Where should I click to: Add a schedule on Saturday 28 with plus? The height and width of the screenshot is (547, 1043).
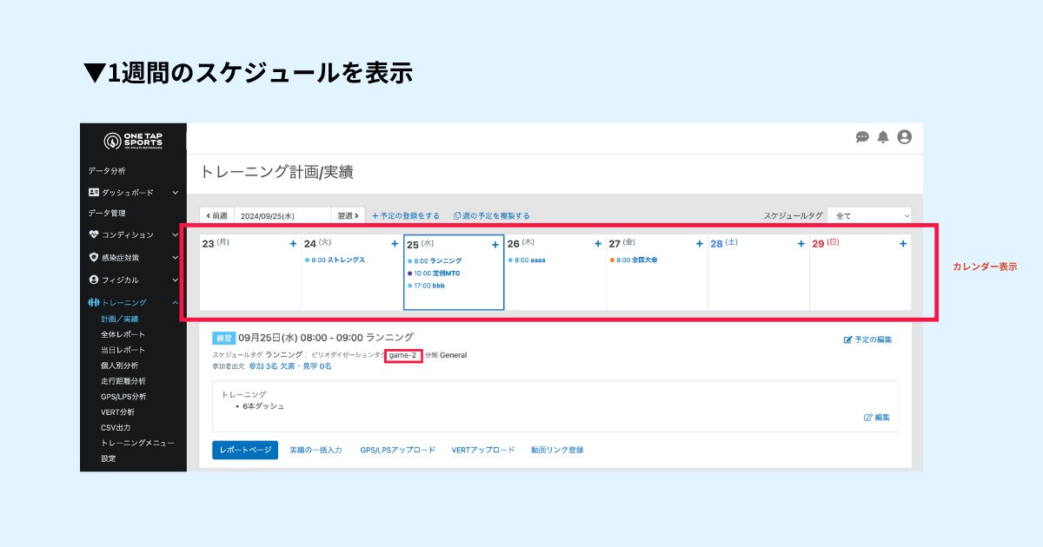pyautogui.click(x=801, y=244)
